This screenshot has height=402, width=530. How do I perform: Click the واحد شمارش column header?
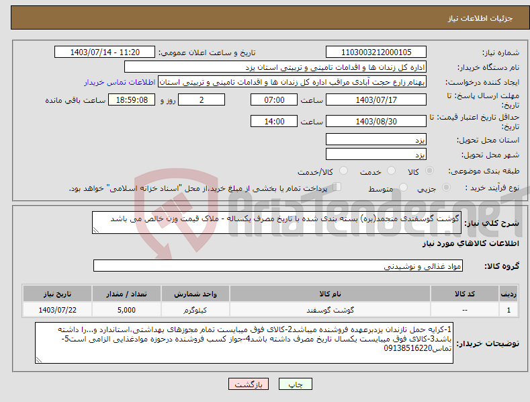[195, 294]
